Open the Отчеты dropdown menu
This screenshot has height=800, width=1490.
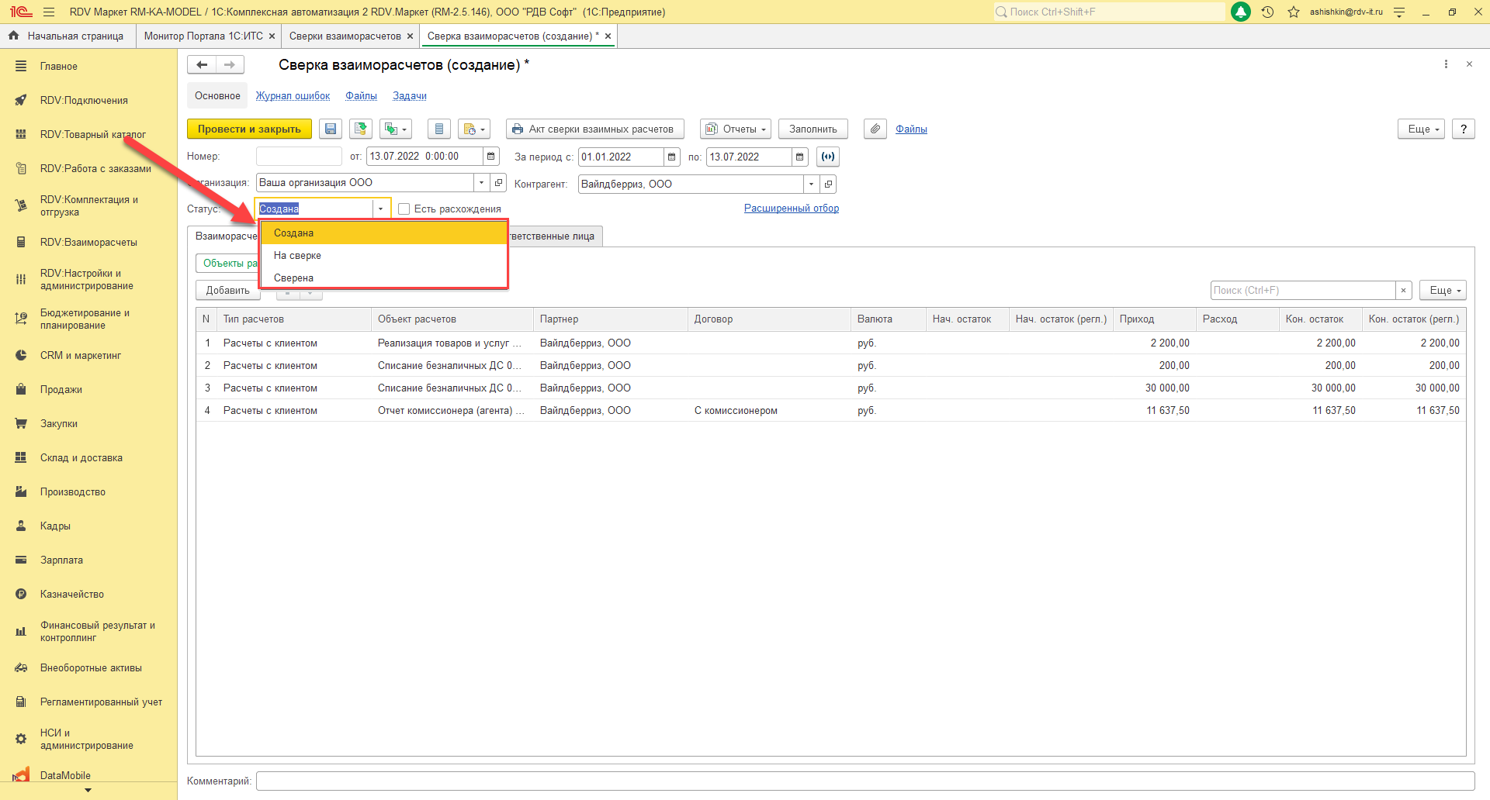[735, 129]
